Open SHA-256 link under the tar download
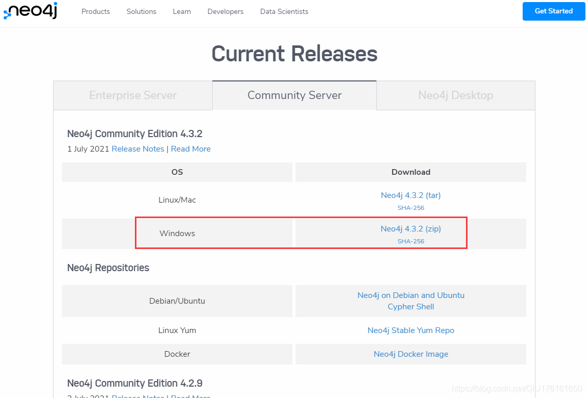 click(x=411, y=208)
